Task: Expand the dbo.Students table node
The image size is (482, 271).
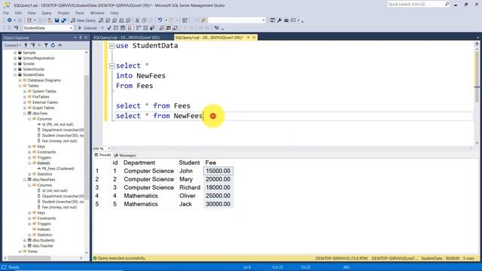Action: (x=25, y=240)
